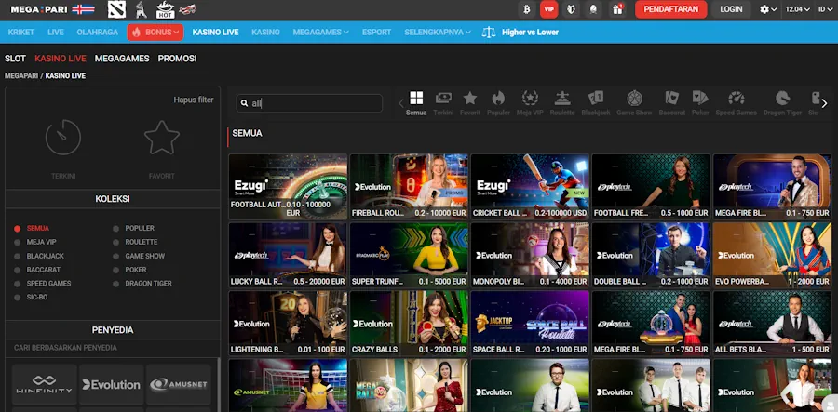Open the Game Show category icon

point(635,99)
